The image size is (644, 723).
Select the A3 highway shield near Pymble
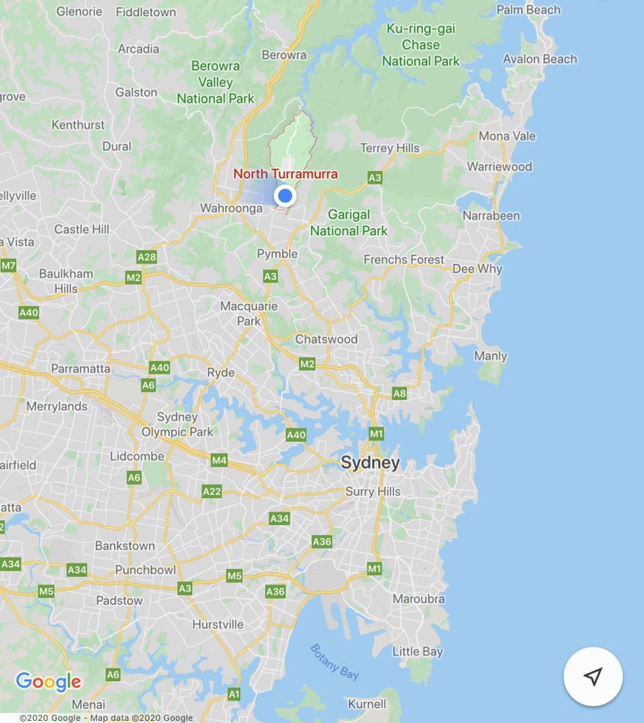270,276
